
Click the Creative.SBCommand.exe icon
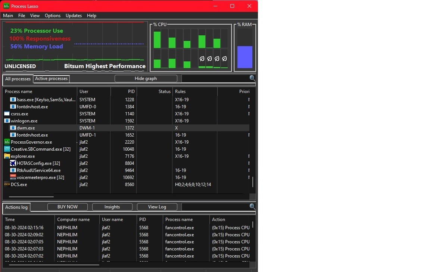click(7, 149)
